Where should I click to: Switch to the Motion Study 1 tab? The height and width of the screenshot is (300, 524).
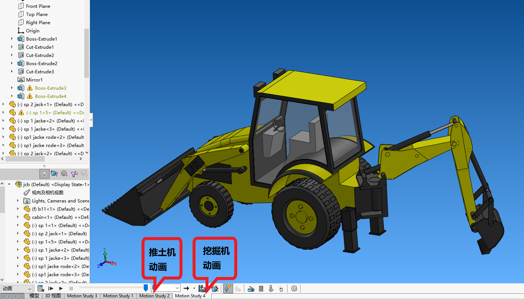(x=118, y=296)
